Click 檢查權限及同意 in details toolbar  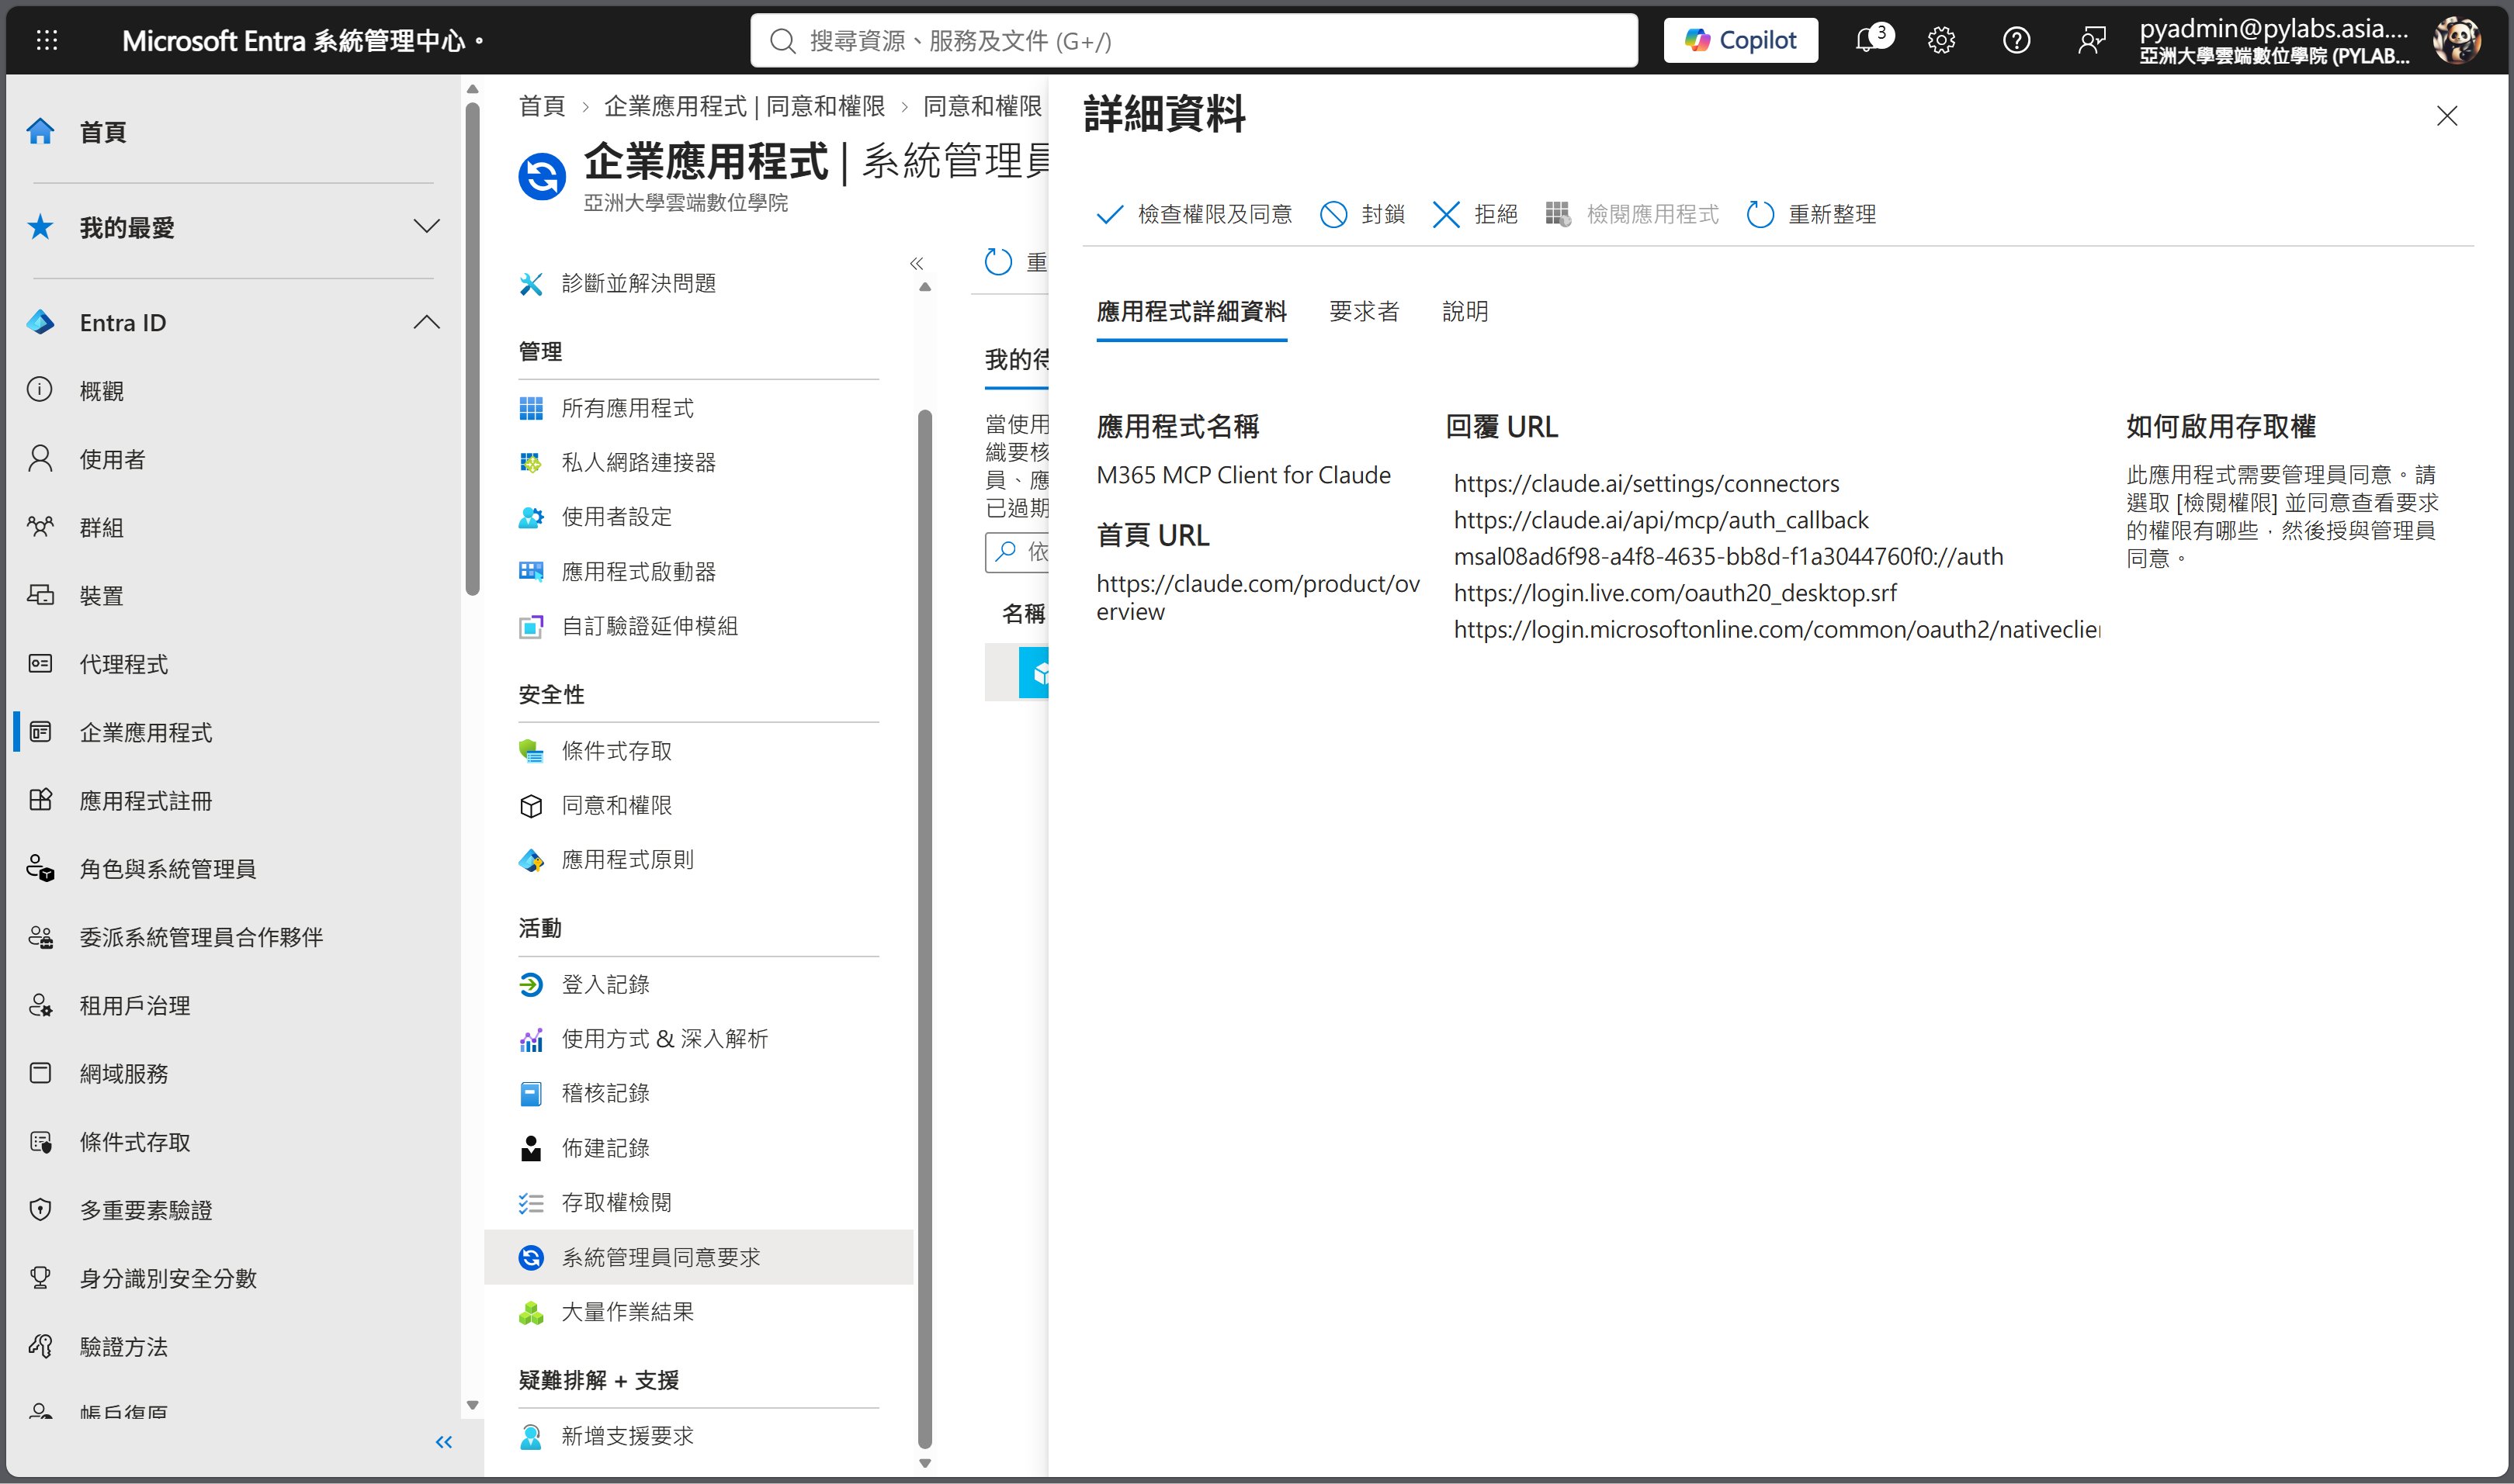(x=1195, y=214)
